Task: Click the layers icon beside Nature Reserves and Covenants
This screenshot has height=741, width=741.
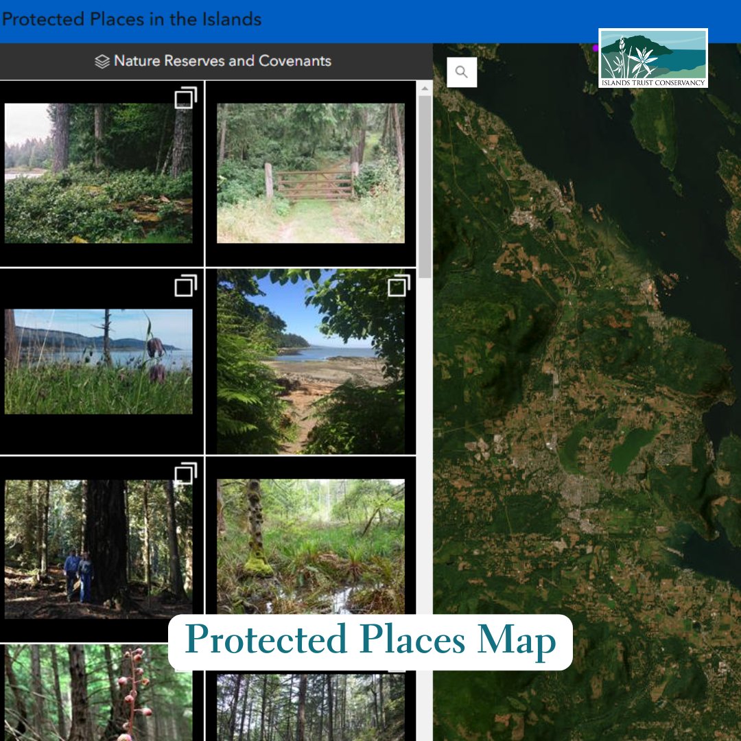Action: pyautogui.click(x=102, y=62)
